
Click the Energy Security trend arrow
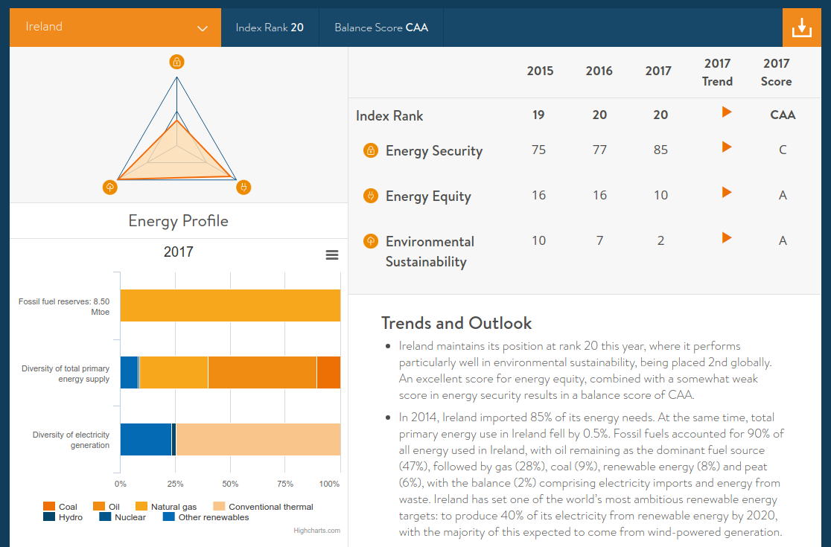727,147
